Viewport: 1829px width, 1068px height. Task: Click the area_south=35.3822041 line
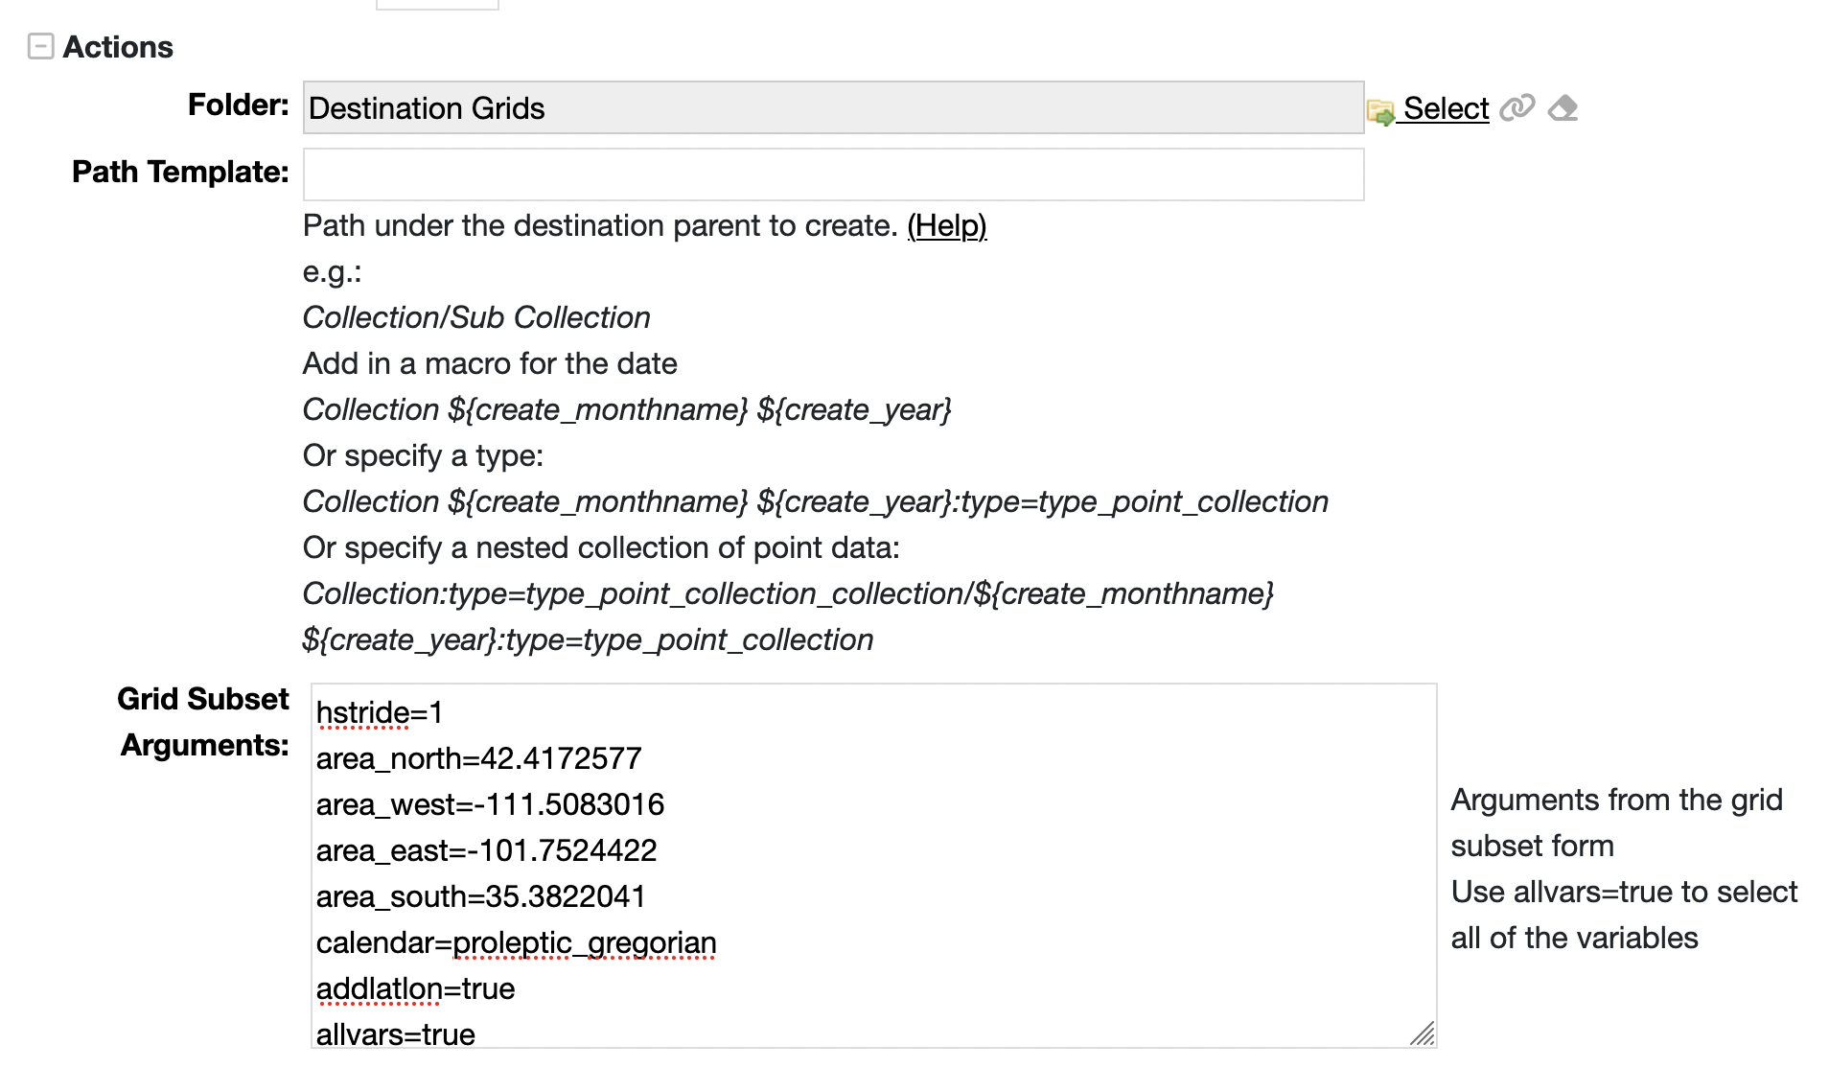point(480,897)
